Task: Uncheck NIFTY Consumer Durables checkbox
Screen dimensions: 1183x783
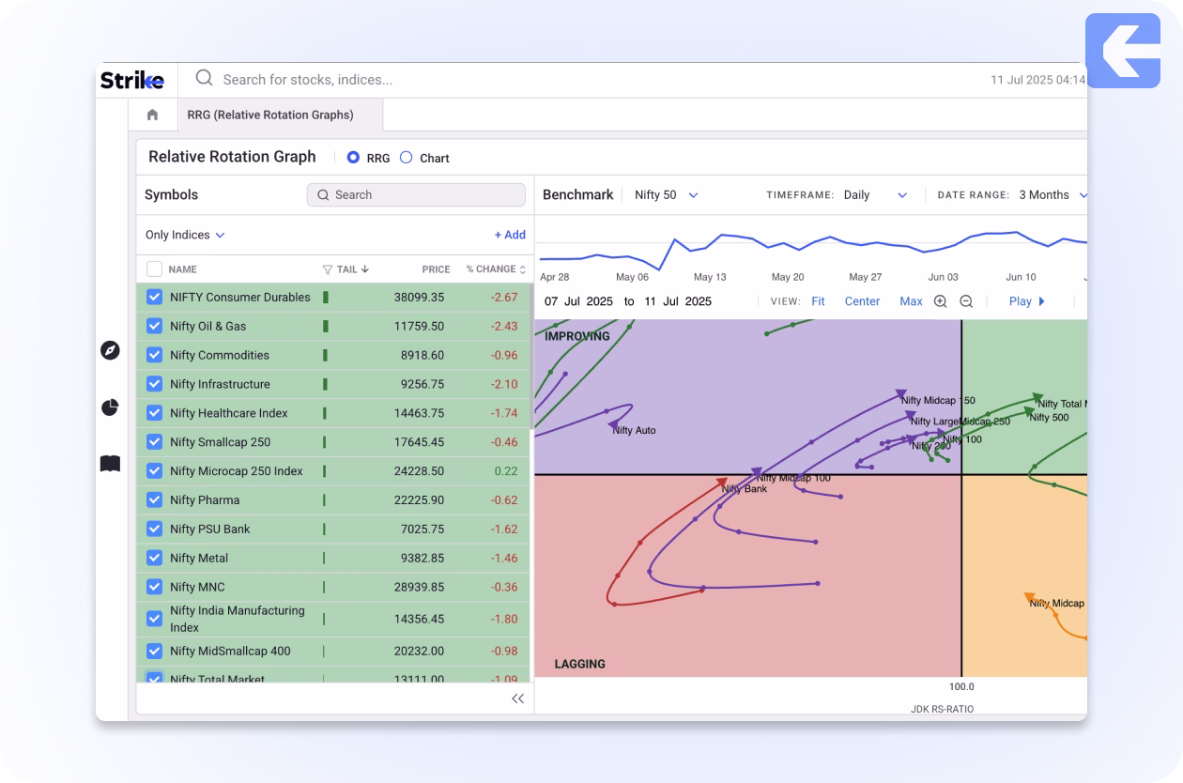Action: pyautogui.click(x=155, y=297)
